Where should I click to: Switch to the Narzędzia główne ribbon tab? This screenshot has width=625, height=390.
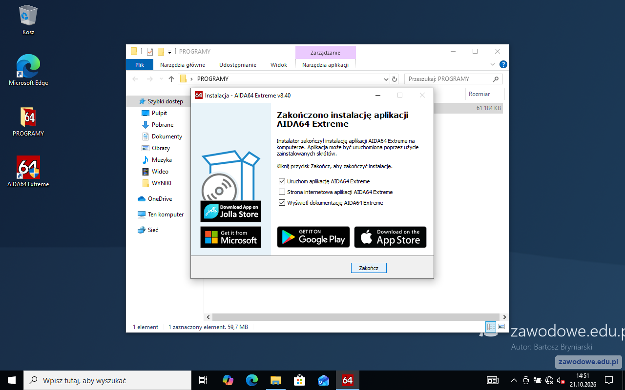pyautogui.click(x=183, y=65)
